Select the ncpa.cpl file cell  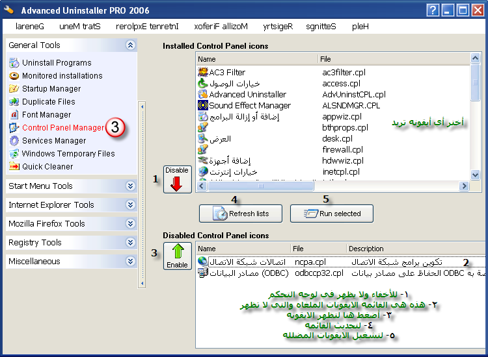click(310, 262)
